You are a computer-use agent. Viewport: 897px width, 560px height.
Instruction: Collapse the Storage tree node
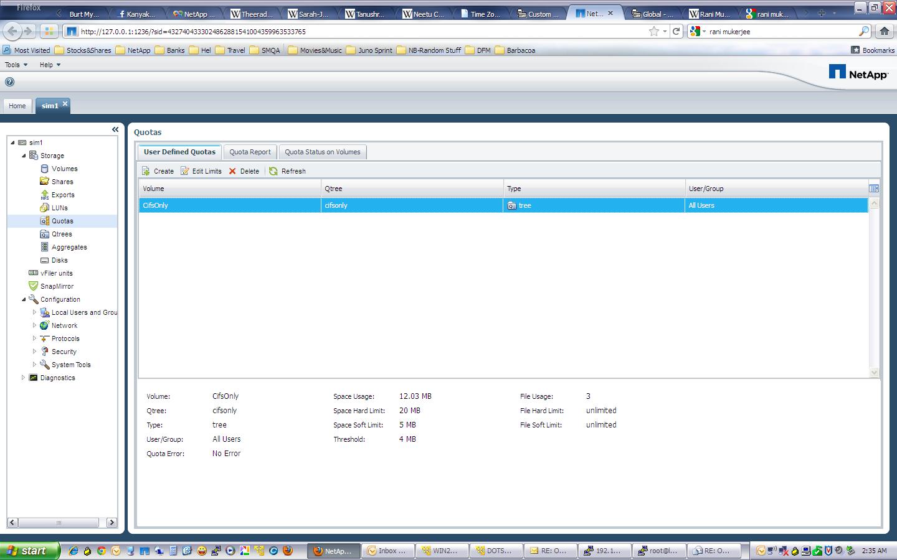click(x=24, y=156)
